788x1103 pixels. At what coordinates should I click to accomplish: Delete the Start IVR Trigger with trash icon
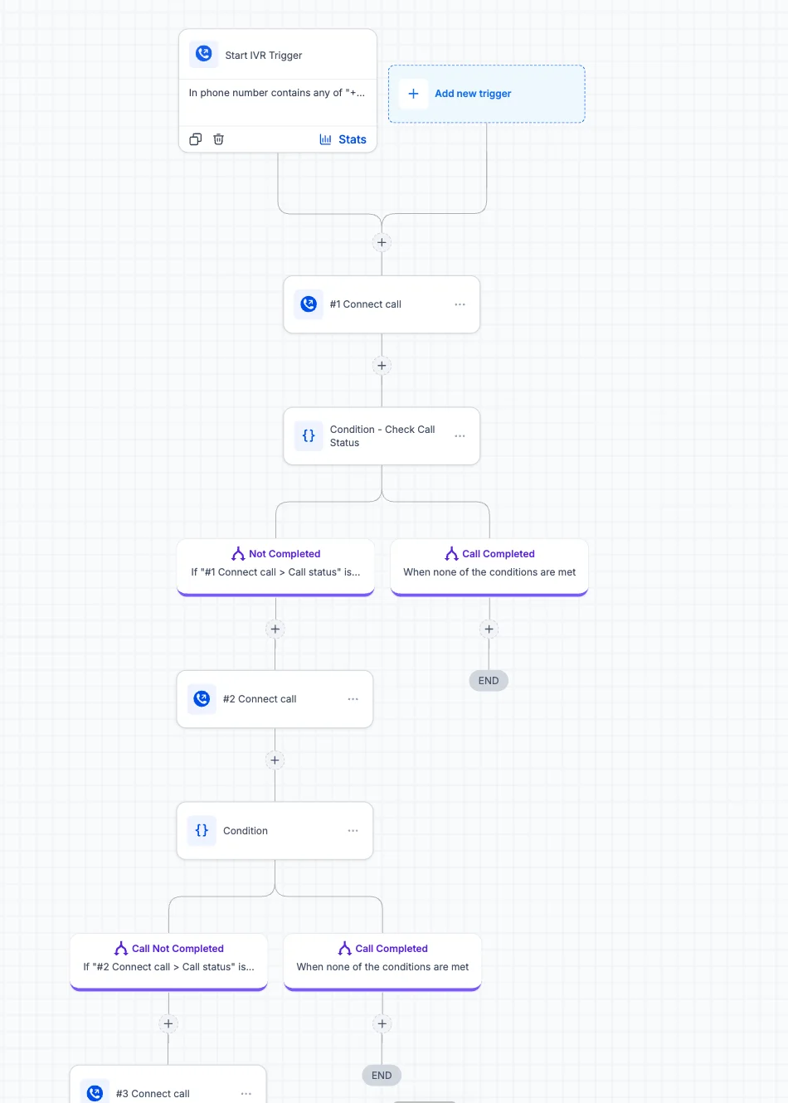pos(219,139)
